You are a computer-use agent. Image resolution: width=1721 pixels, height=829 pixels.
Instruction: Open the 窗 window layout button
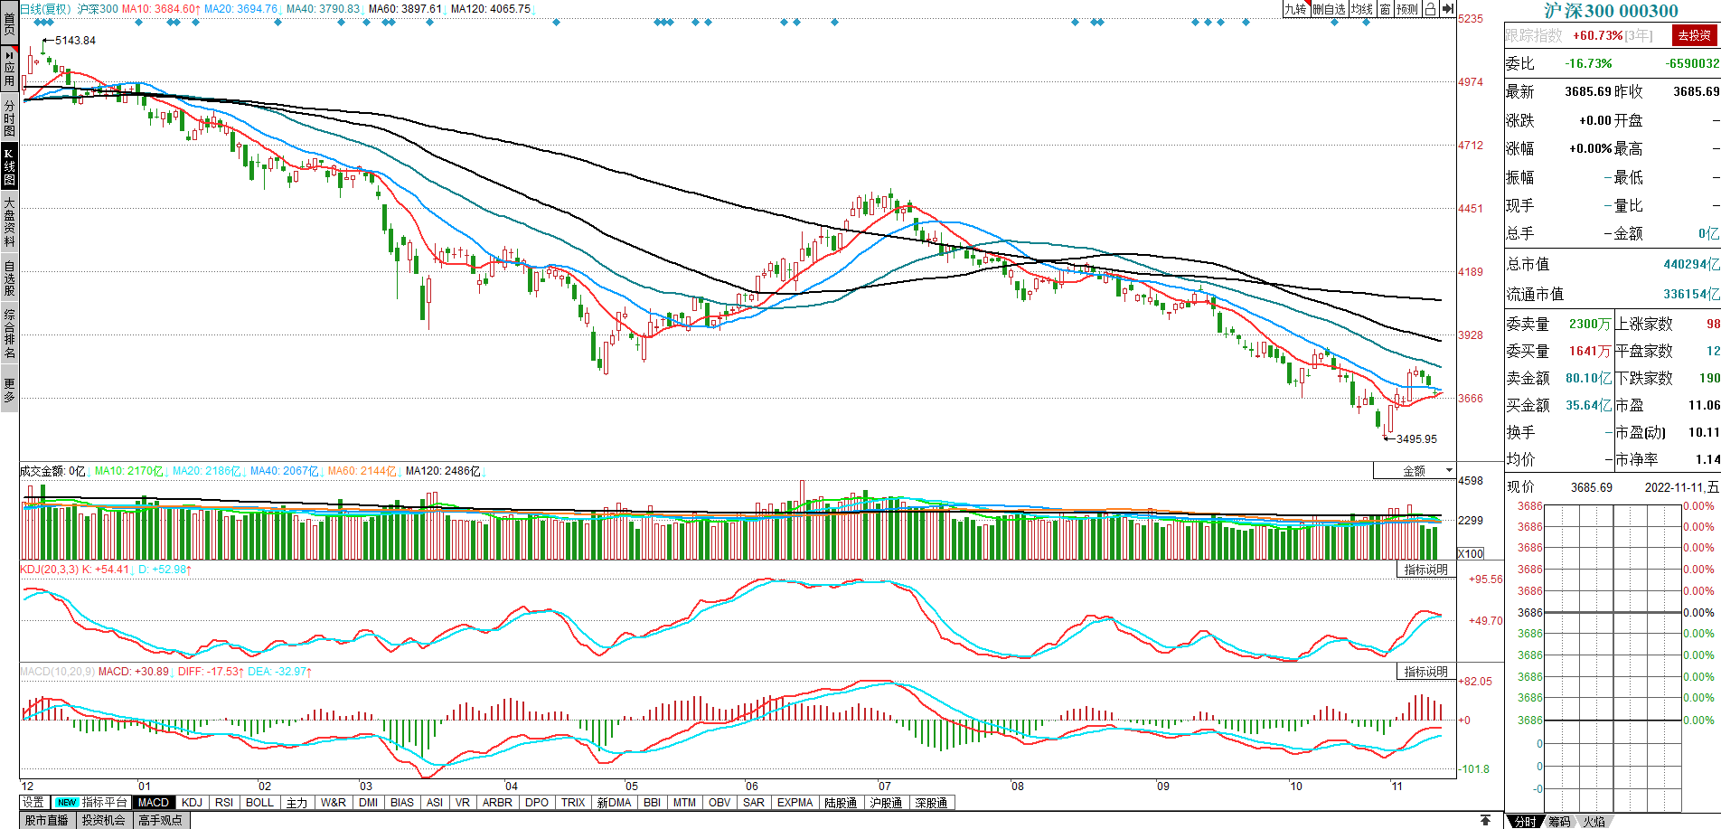coord(1385,9)
